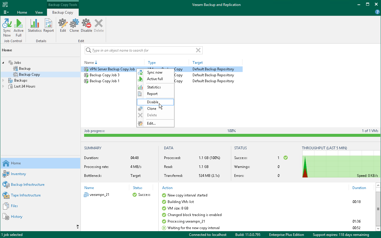
Task: Sort the job list by Target column
Action: click(x=198, y=63)
